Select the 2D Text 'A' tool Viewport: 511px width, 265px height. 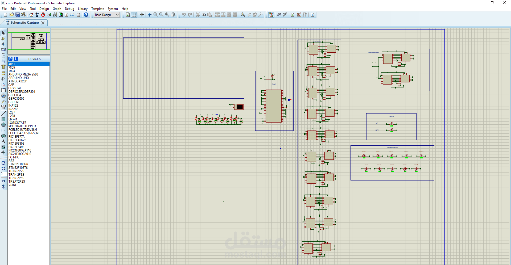(3, 141)
